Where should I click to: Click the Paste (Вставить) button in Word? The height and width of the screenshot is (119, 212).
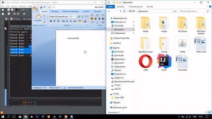click(x=38, y=18)
